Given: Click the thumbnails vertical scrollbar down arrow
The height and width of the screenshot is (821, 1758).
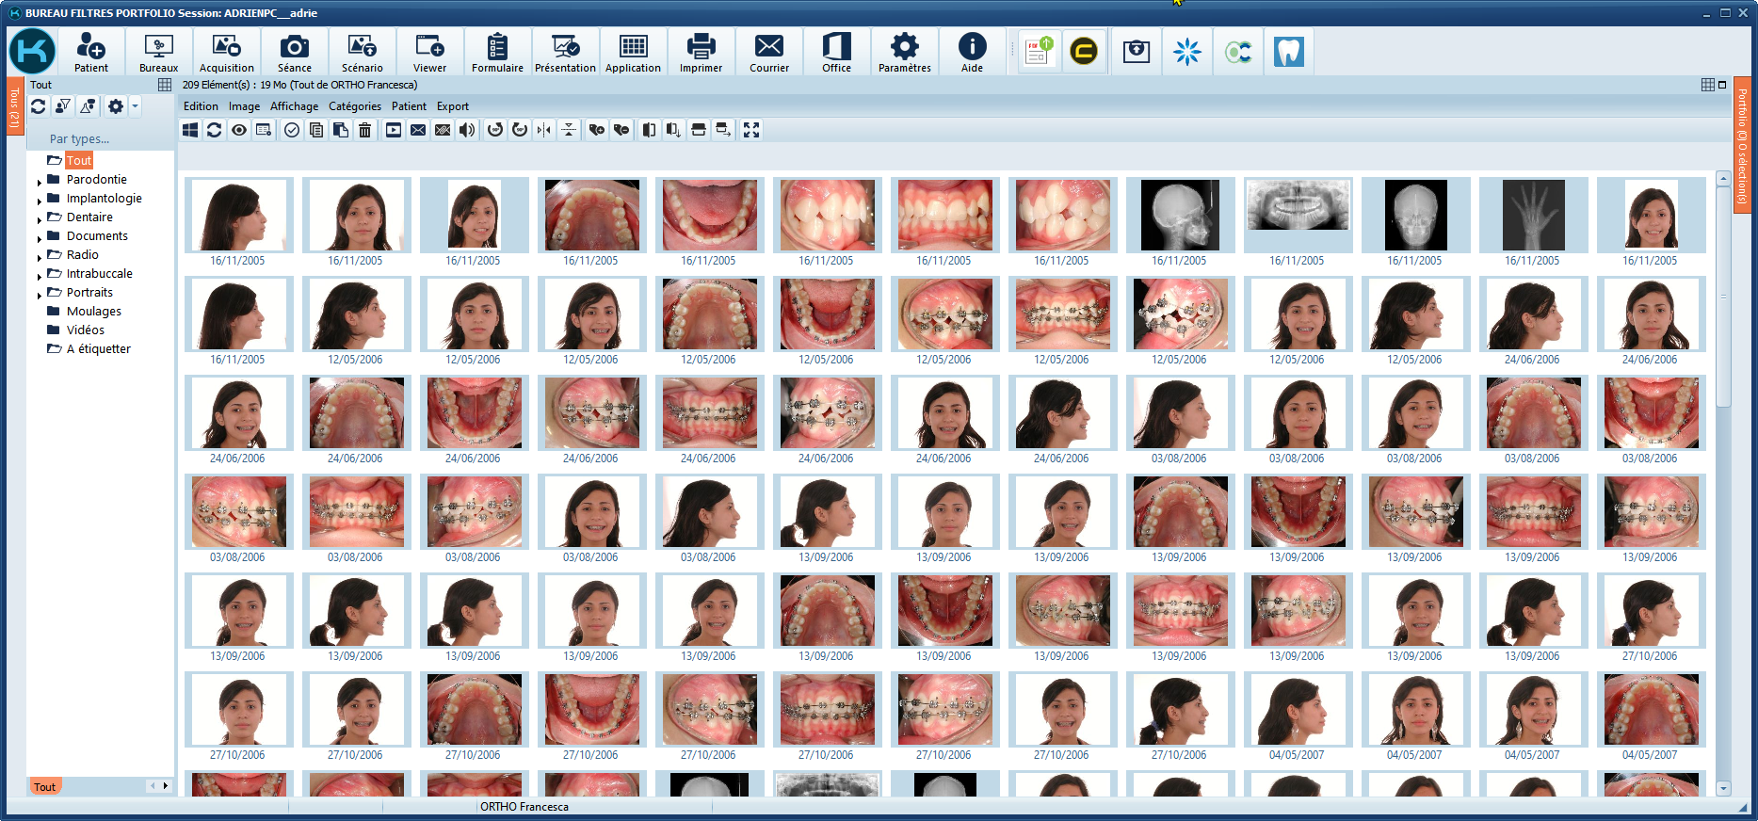Looking at the screenshot, I should (x=1723, y=788).
